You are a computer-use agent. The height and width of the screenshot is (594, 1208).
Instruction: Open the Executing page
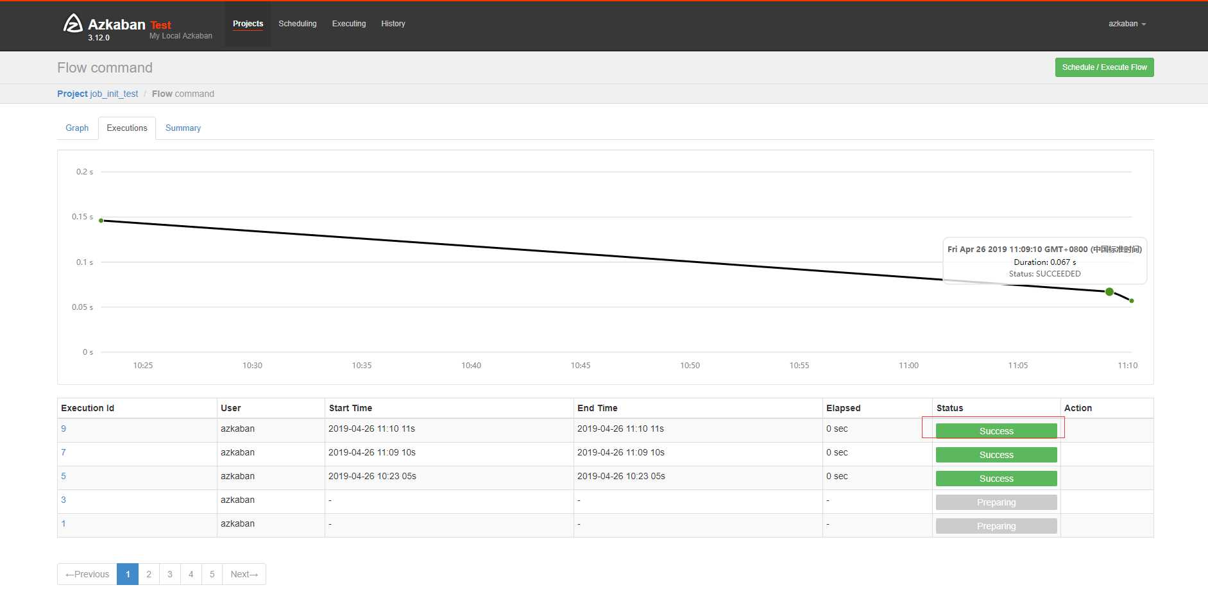tap(349, 24)
